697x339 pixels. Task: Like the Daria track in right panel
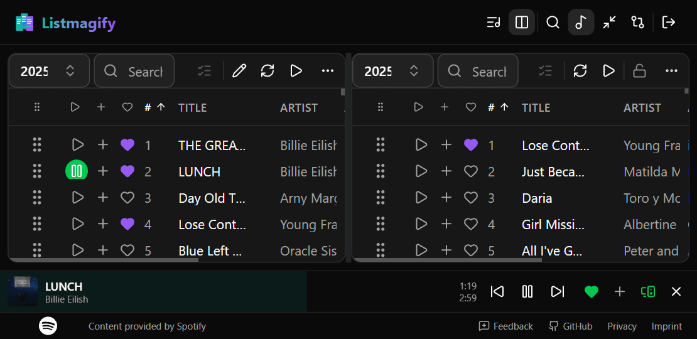[471, 198]
